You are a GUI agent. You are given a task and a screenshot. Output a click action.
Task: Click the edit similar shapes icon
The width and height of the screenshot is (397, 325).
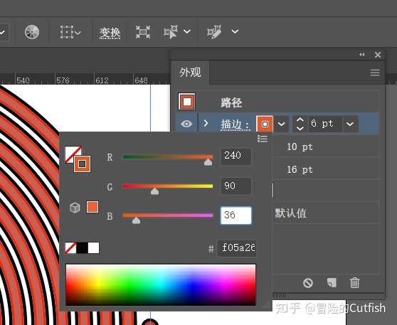(214, 32)
